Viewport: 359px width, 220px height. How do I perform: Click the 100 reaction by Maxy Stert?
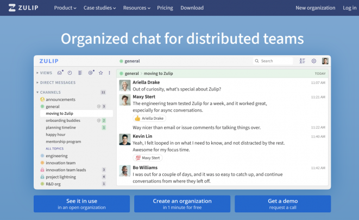tap(148, 158)
